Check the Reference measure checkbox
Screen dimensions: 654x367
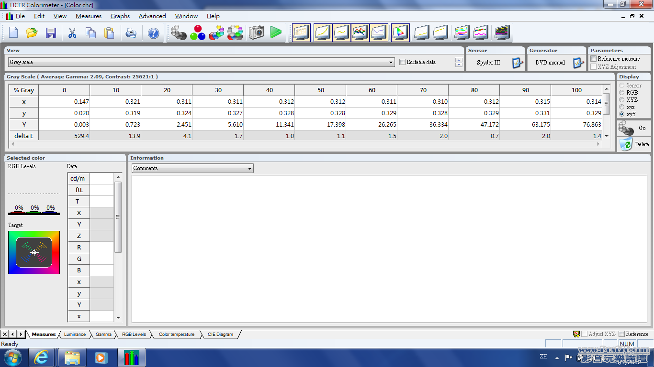[594, 59]
